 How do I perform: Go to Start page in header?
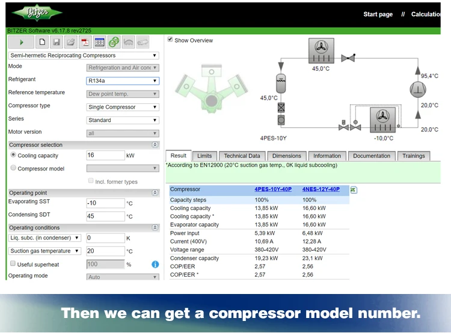click(378, 14)
